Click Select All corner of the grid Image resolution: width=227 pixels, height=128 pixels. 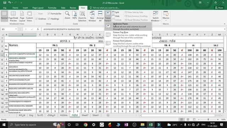[2, 34]
